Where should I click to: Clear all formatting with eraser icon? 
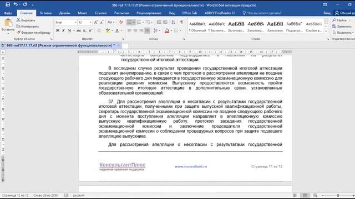[121, 22]
